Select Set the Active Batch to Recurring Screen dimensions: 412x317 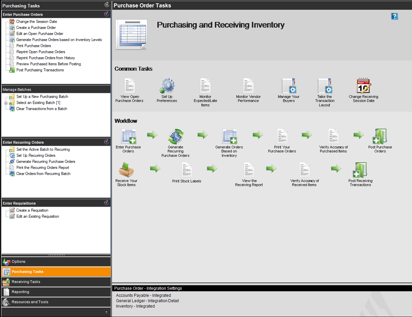pos(43,149)
